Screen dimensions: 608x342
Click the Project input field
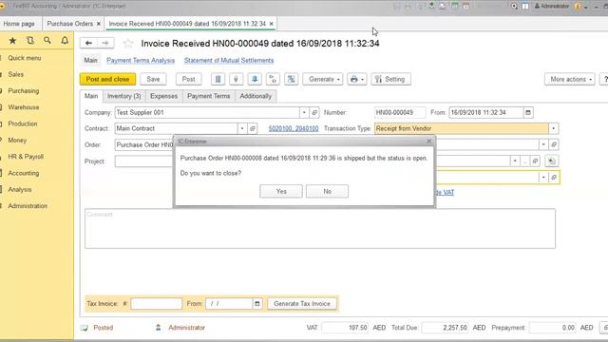coord(144,161)
